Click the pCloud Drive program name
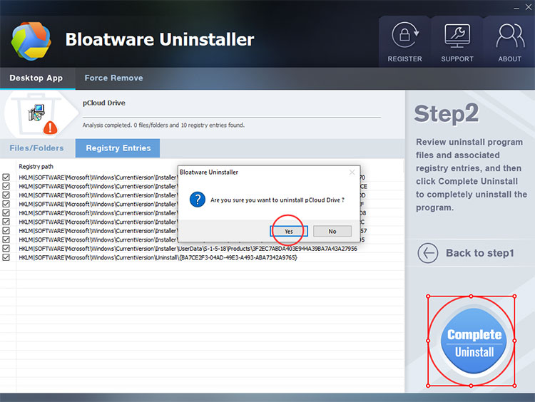Image resolution: width=535 pixels, height=402 pixels. [104, 103]
